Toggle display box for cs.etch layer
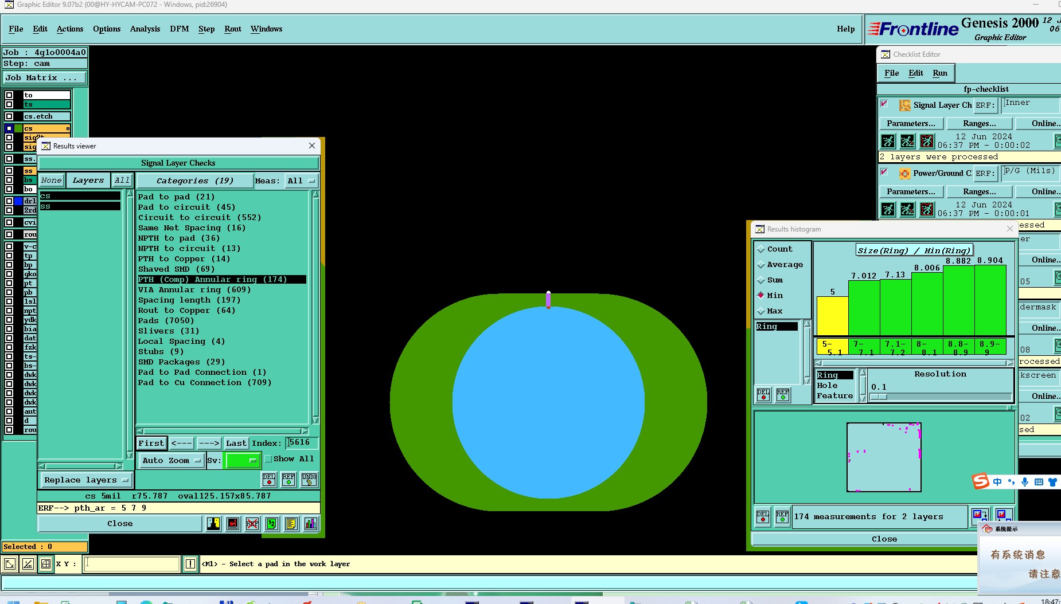The width and height of the screenshot is (1061, 604). pyautogui.click(x=9, y=116)
